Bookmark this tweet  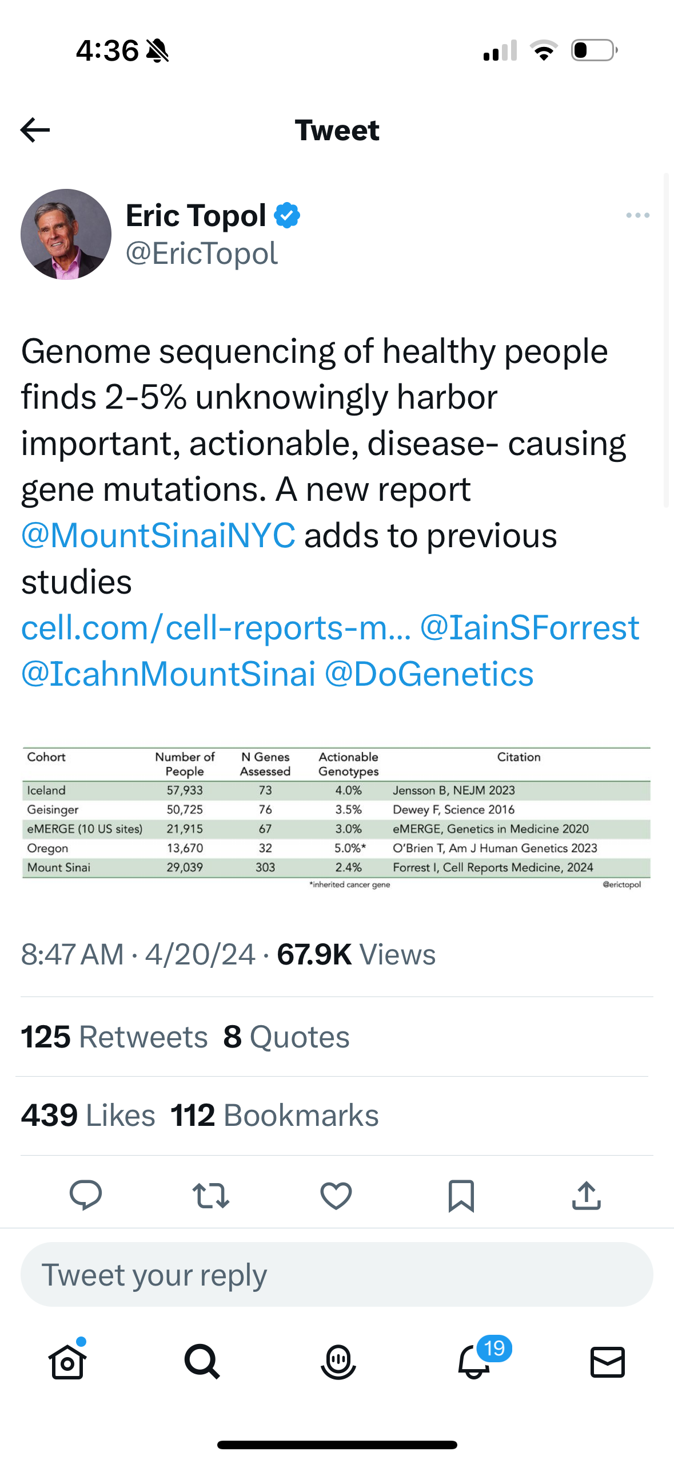tap(461, 1196)
